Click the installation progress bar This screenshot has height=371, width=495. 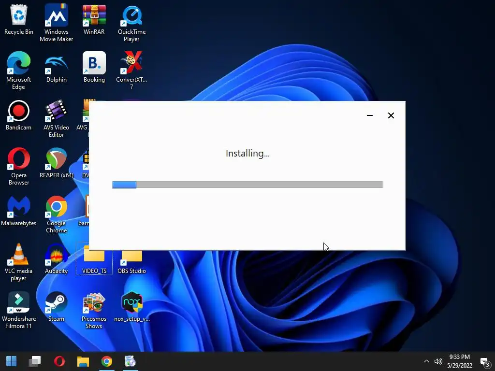pos(247,185)
